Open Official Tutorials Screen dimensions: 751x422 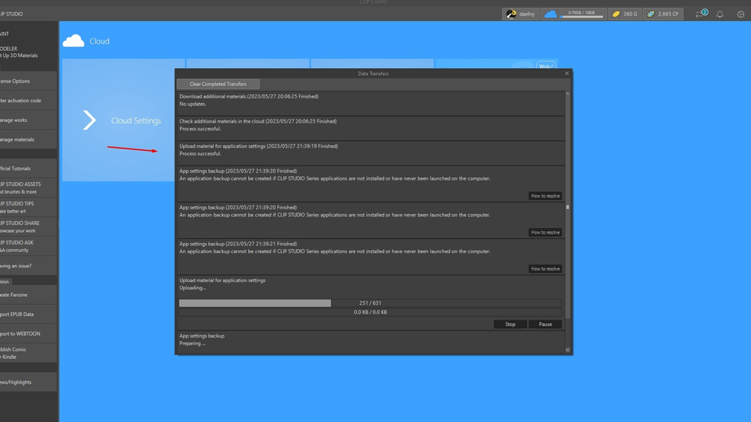click(x=28, y=169)
